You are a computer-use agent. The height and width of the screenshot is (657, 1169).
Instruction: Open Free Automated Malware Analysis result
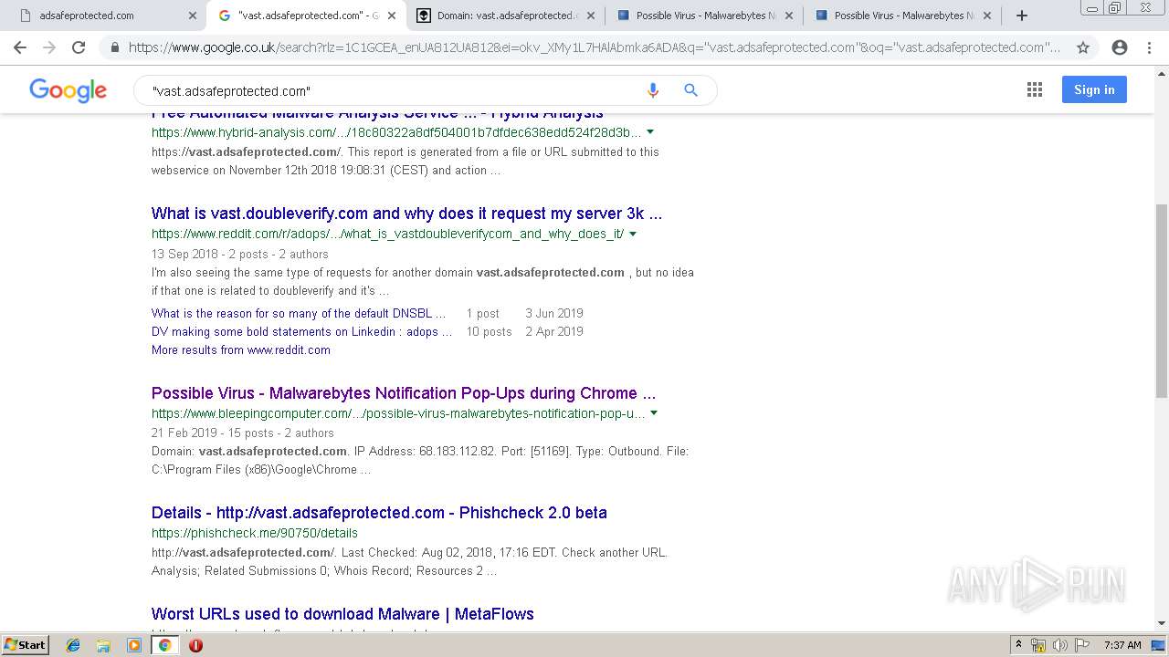(x=377, y=114)
